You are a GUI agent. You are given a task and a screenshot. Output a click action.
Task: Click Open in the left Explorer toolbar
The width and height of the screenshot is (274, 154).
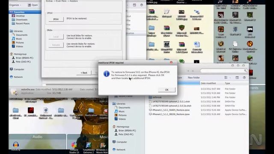click(33, 5)
